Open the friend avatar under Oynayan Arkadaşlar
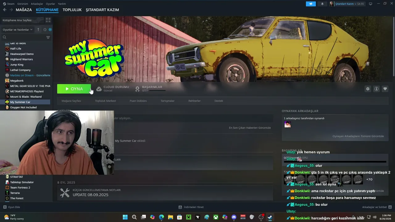The width and height of the screenshot is (395, 222). (287, 124)
